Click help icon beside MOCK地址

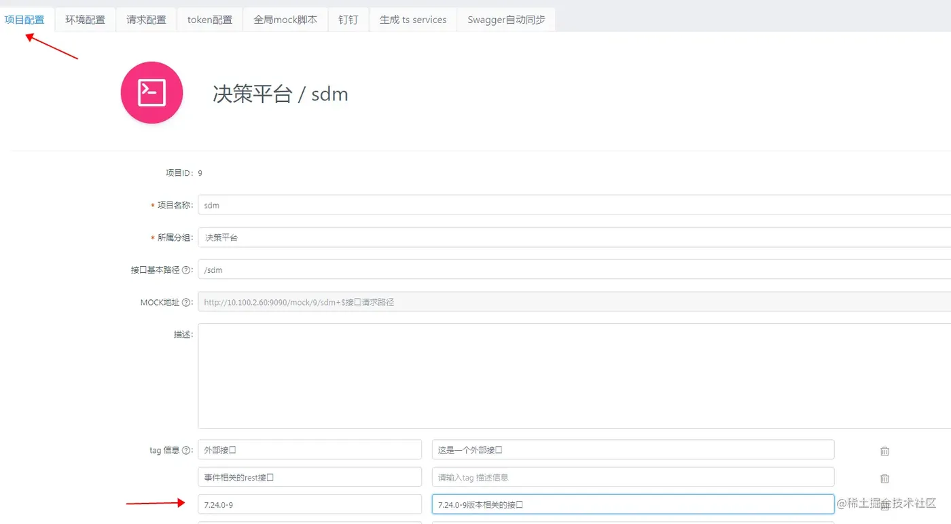coord(186,303)
